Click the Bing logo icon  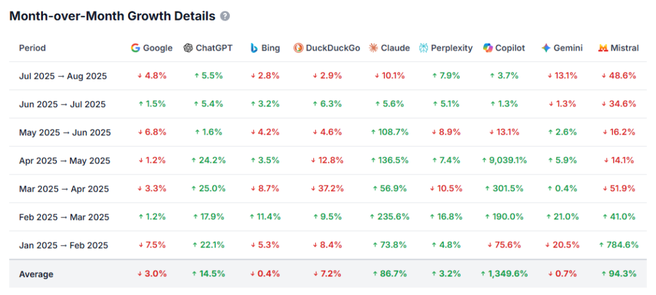pos(254,48)
